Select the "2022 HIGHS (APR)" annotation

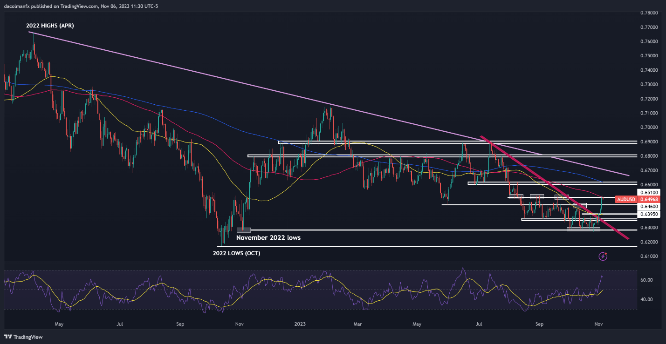[50, 26]
